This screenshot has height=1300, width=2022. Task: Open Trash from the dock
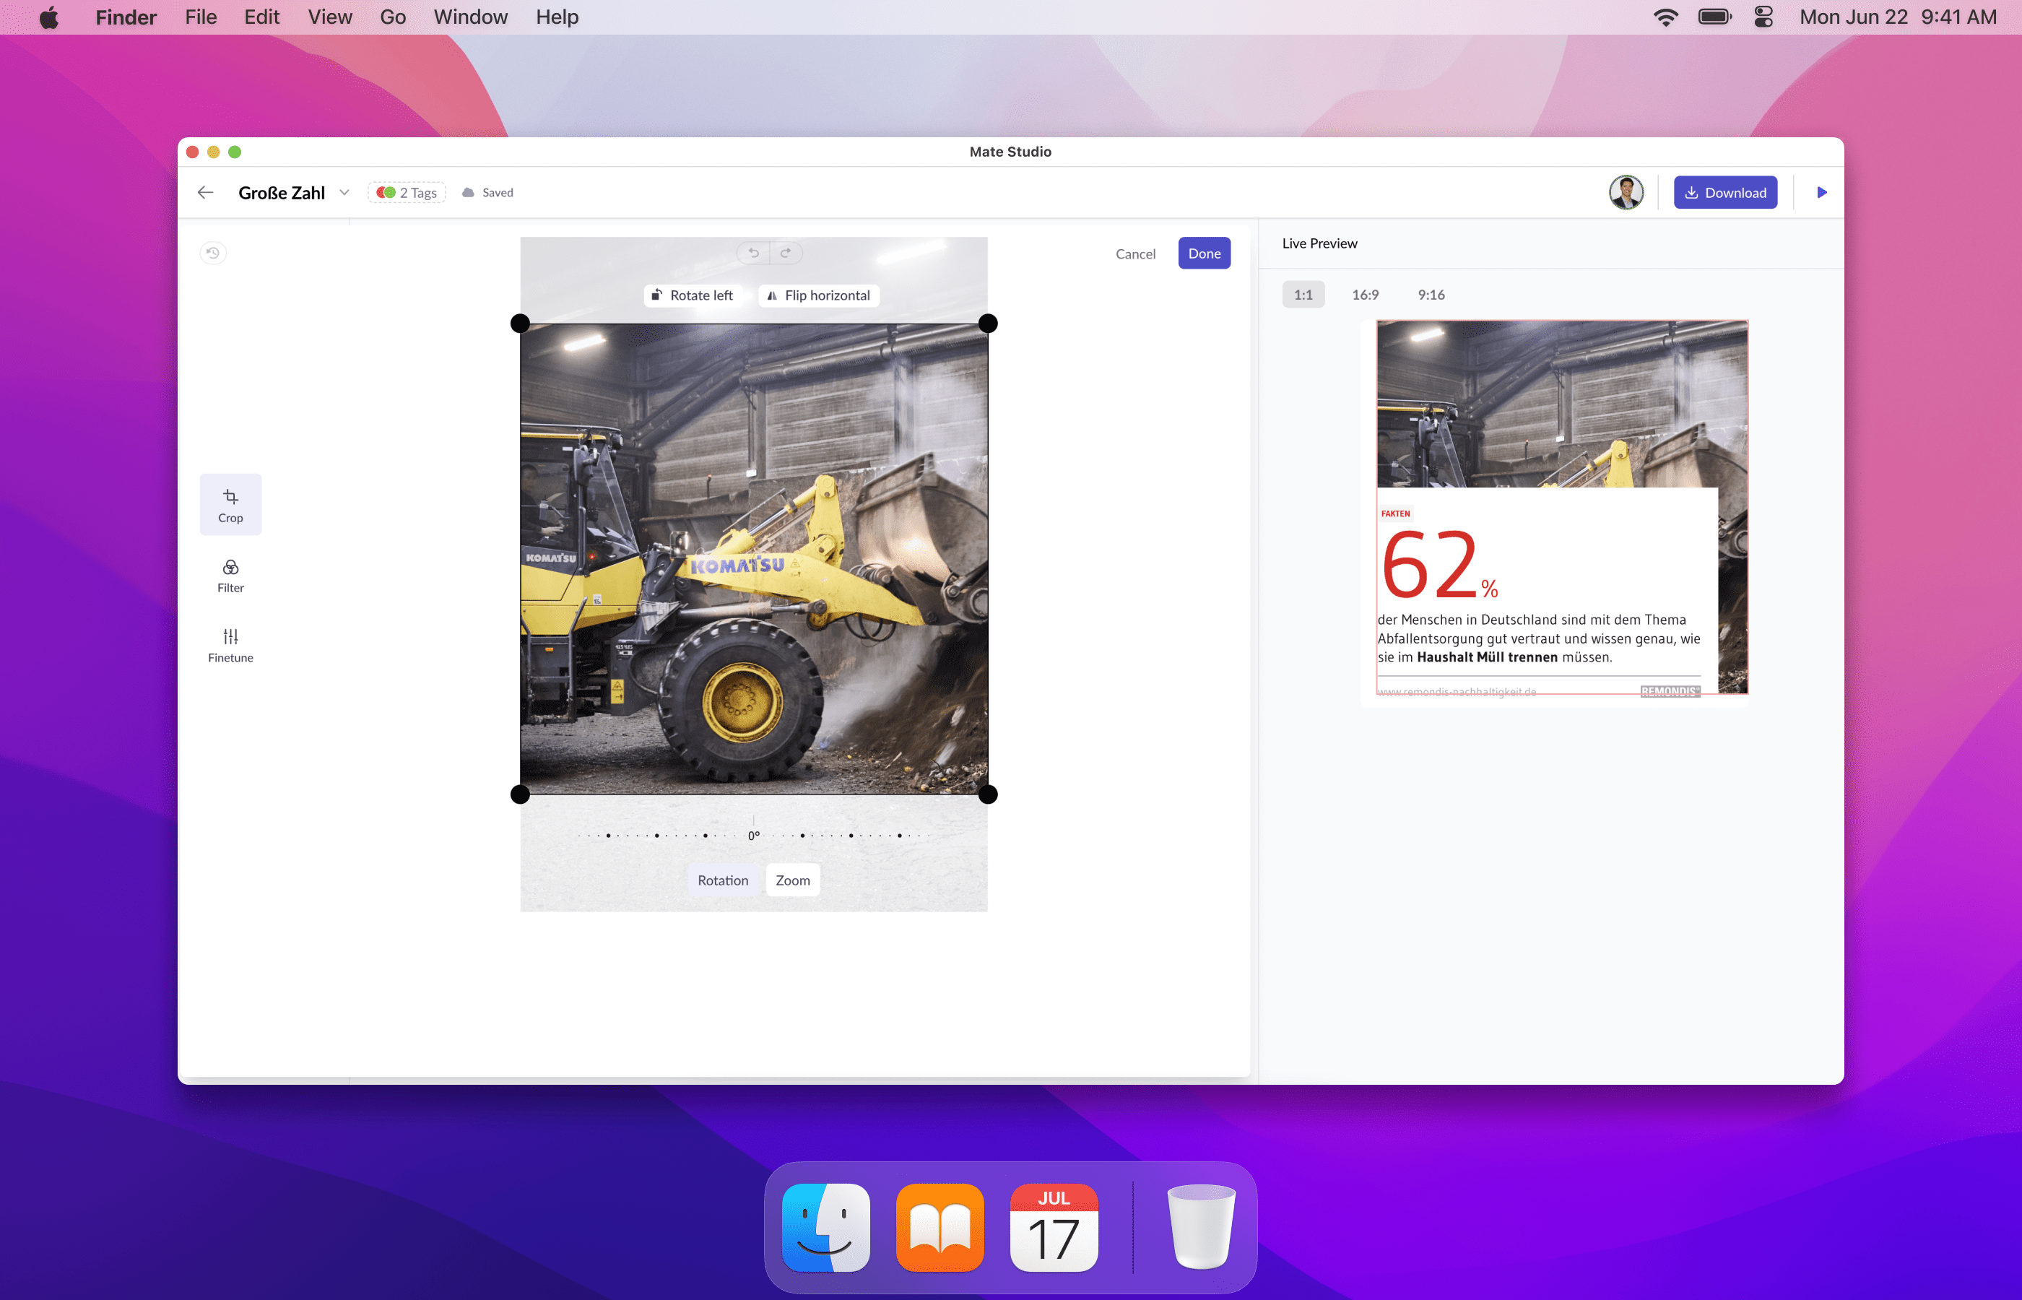click(1201, 1227)
